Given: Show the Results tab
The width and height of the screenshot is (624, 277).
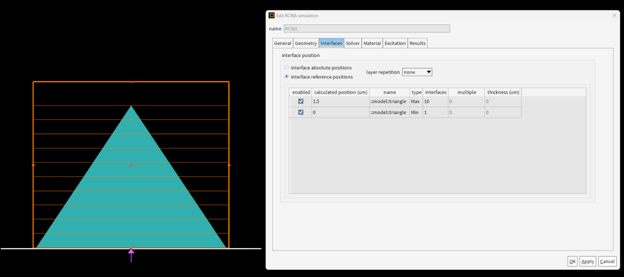Looking at the screenshot, I should pos(417,43).
